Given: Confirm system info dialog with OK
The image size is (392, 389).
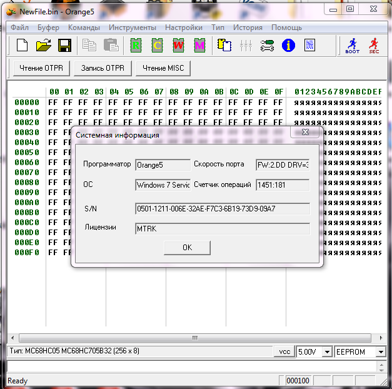Looking at the screenshot, I should [187, 248].
